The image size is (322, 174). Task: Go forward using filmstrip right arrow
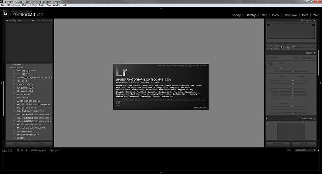26,150
